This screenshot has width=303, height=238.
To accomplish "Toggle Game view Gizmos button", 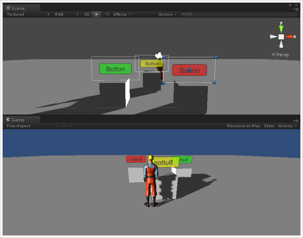I will 285,126.
